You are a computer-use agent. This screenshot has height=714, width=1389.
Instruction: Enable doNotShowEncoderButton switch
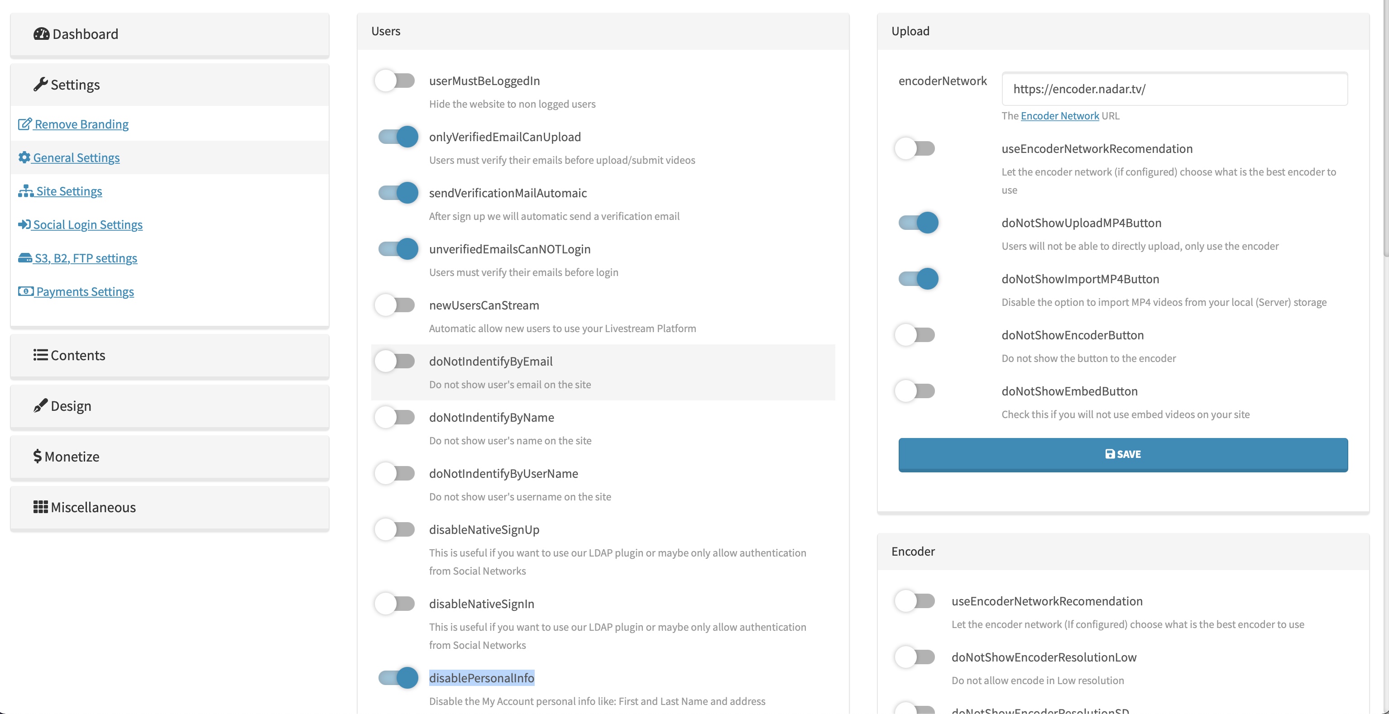click(915, 335)
